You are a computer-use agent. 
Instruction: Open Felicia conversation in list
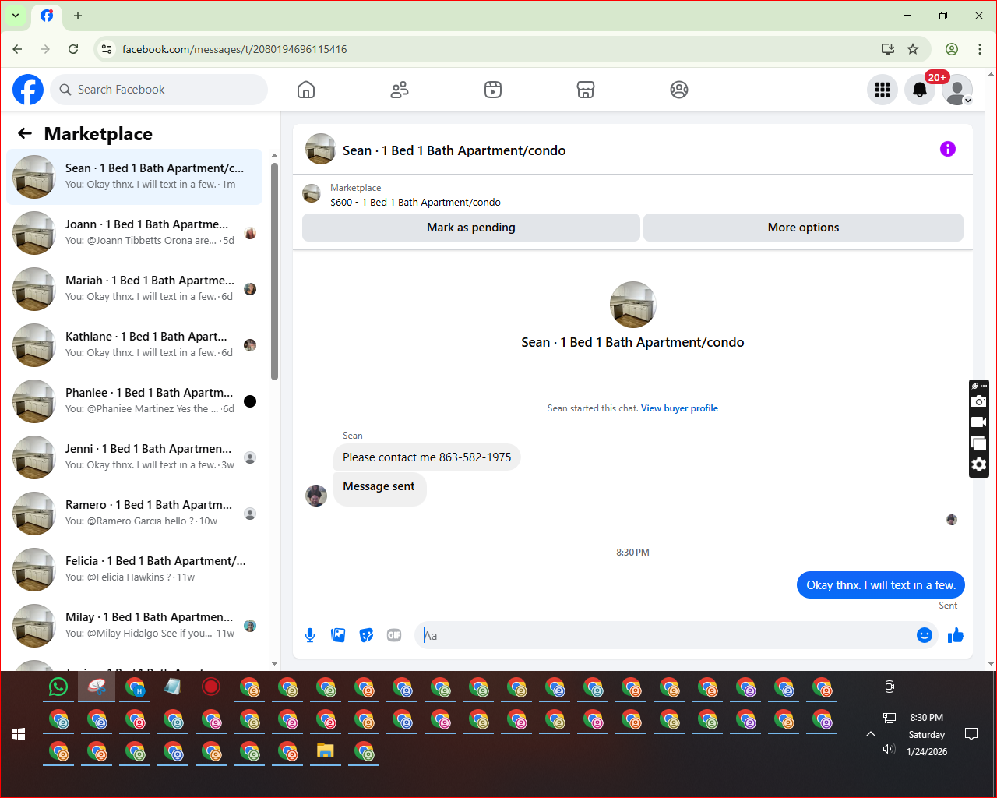(134, 570)
